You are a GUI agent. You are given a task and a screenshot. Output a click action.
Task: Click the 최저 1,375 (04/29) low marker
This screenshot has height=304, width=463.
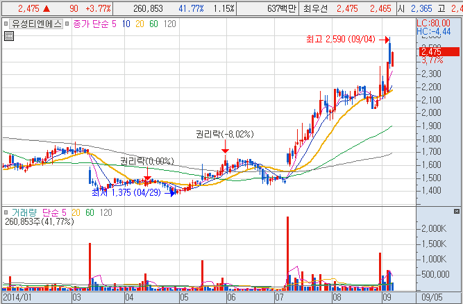[x=126, y=193]
